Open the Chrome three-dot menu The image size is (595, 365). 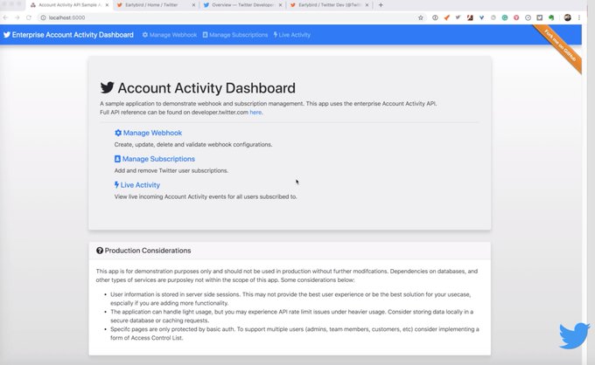pos(579,17)
